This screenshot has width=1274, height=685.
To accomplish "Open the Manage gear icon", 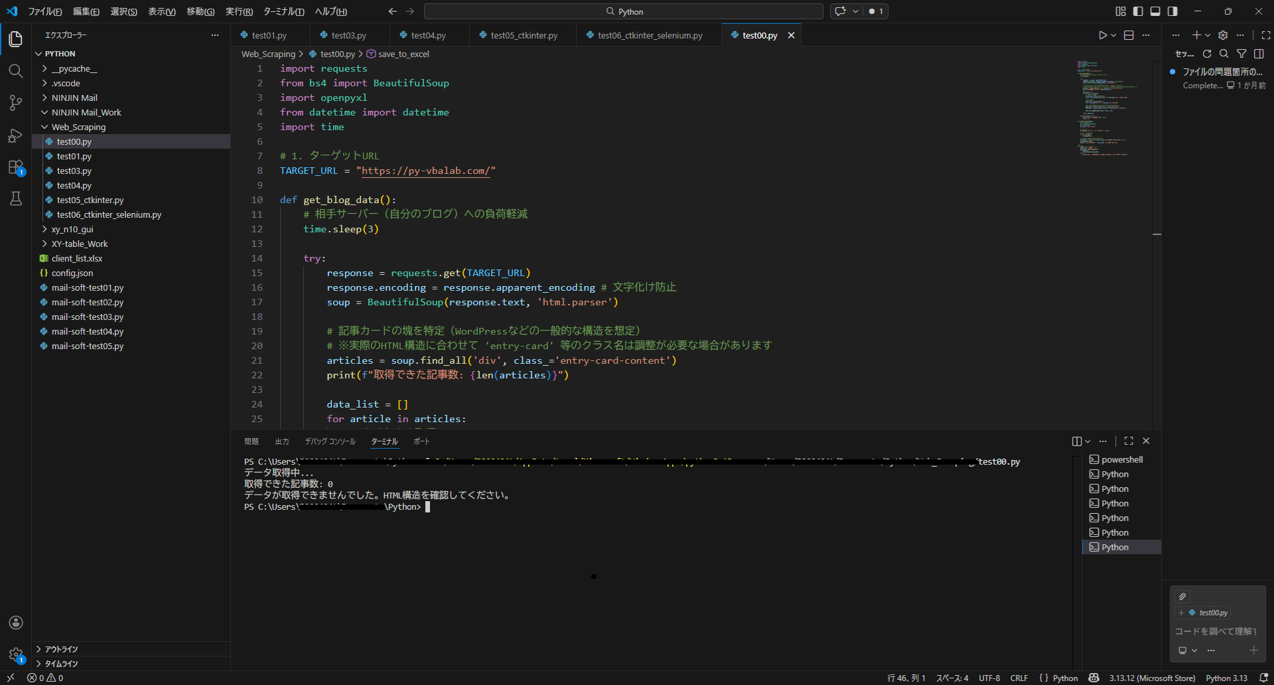I will [x=16, y=654].
